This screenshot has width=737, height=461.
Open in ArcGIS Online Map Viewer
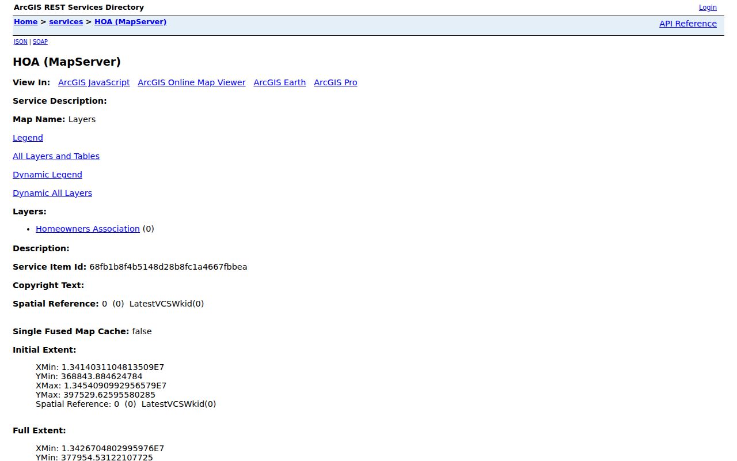(x=192, y=82)
